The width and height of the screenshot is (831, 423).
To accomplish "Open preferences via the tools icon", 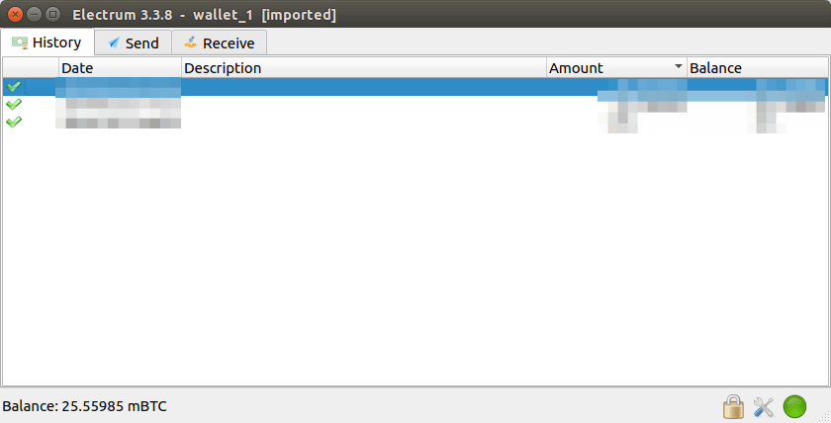I will coord(763,406).
